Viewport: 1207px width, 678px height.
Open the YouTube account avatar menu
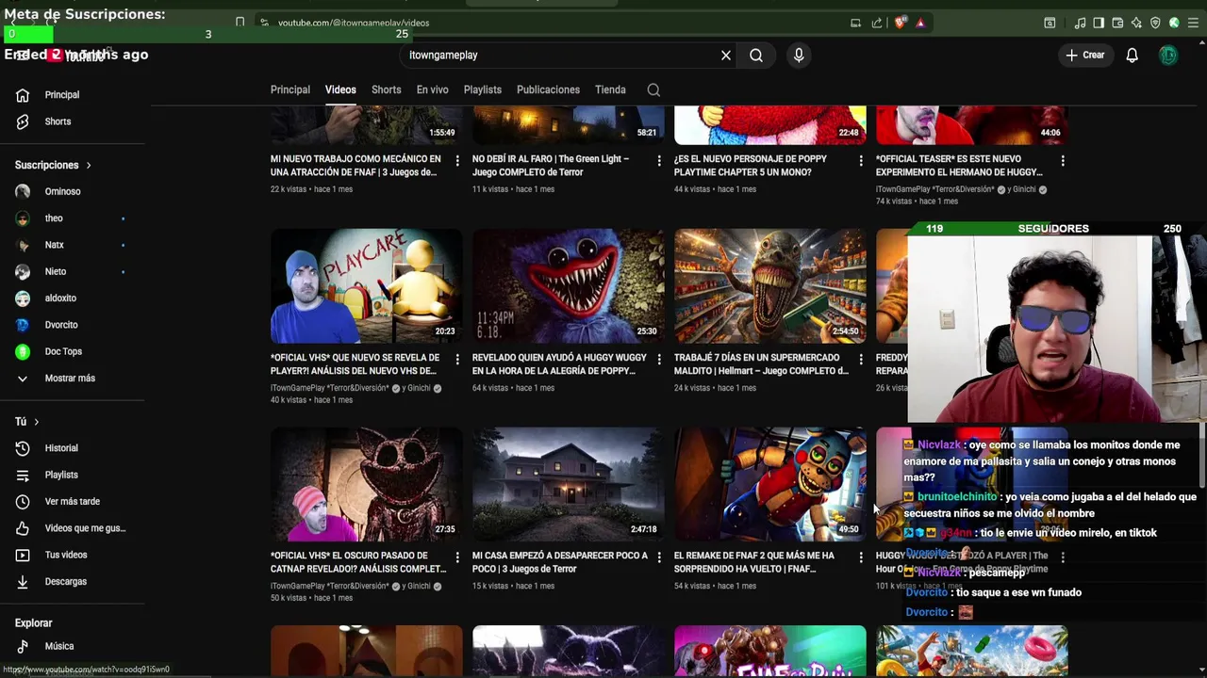[x=1168, y=56]
